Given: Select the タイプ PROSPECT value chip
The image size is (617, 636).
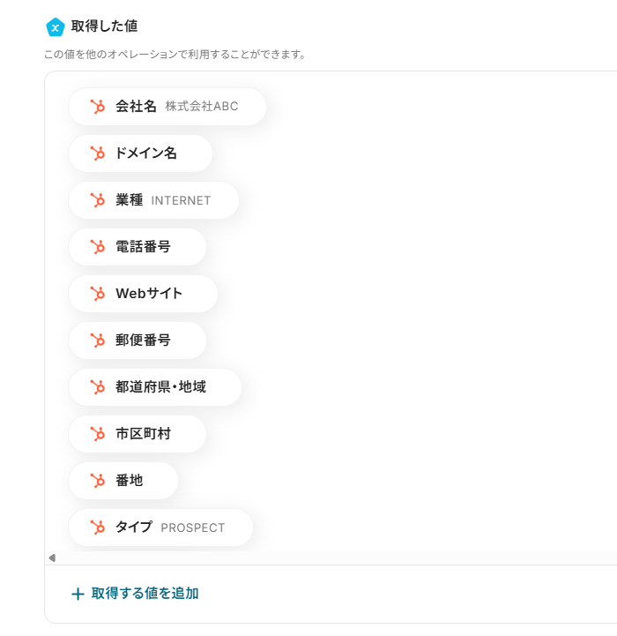Looking at the screenshot, I should (x=161, y=528).
